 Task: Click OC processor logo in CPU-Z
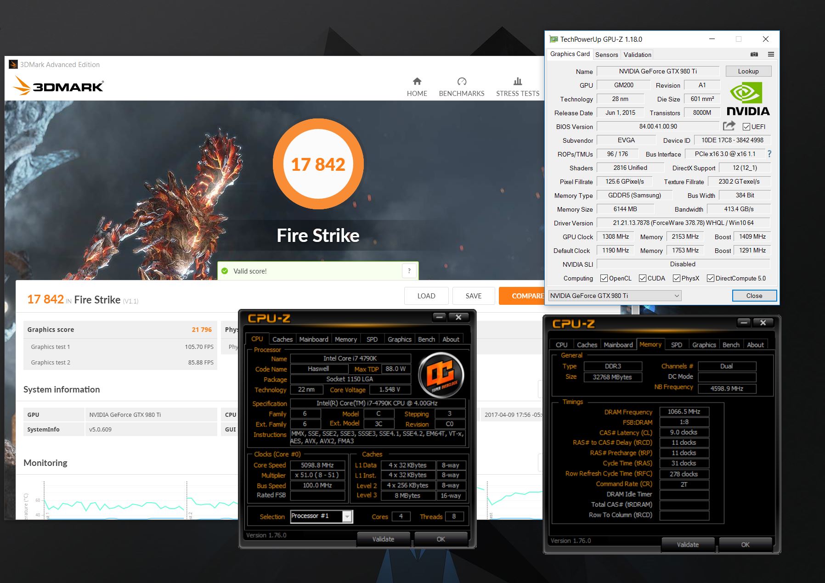click(x=441, y=375)
